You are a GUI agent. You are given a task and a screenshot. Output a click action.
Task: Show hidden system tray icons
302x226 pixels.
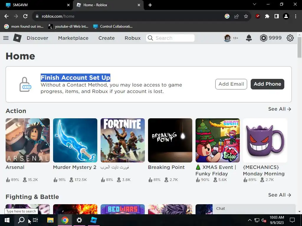[x=250, y=220]
